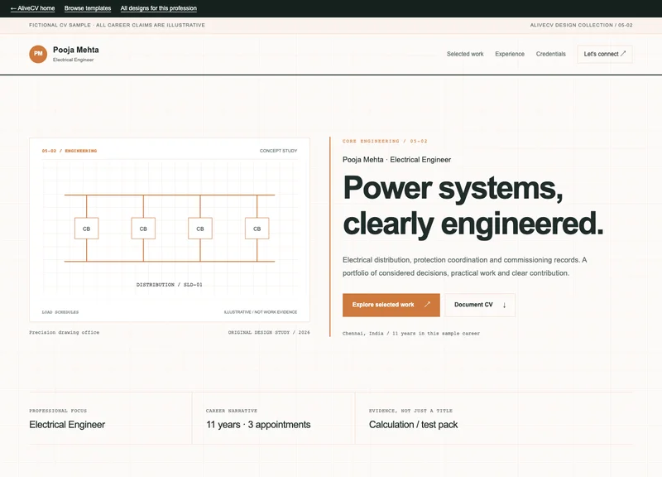Image resolution: width=662 pixels, height=477 pixels.
Task: Click the 'Power systems, clearly engineered.' headline
Action: point(473,205)
